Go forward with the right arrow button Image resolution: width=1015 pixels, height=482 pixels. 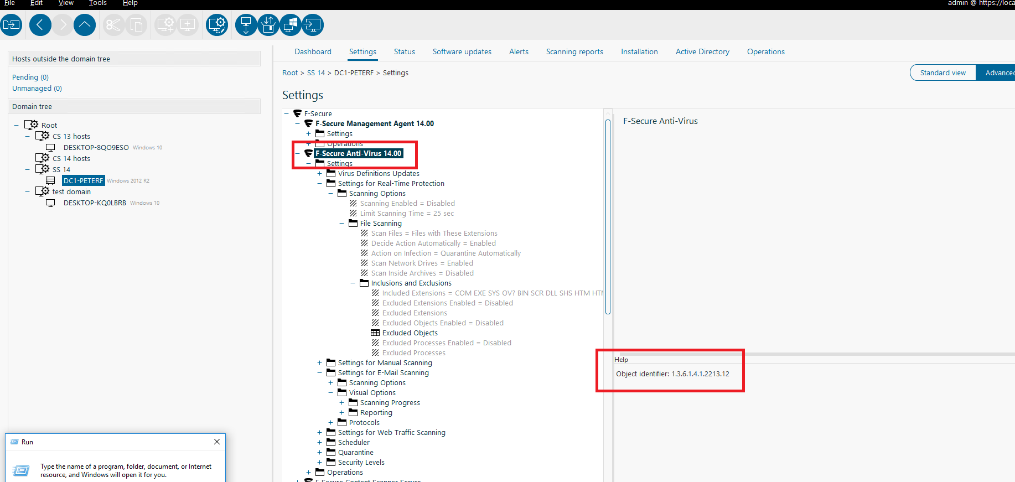[63, 25]
